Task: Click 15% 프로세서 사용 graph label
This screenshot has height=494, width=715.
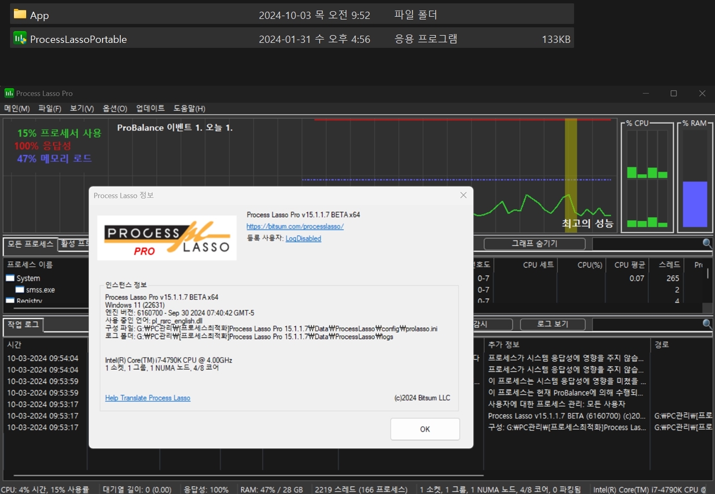Action: 60,133
